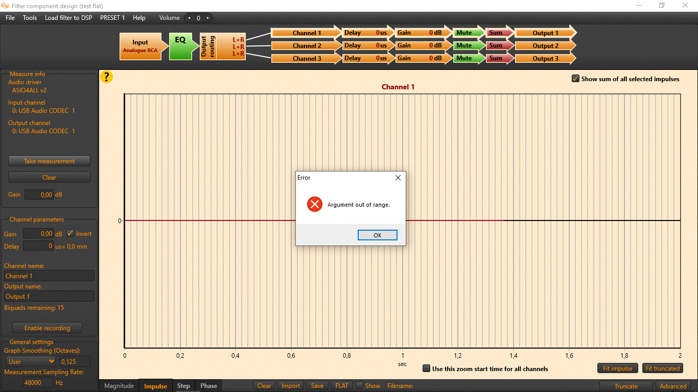The image size is (698, 392).
Task: Close the Error dialog with X
Action: click(398, 178)
